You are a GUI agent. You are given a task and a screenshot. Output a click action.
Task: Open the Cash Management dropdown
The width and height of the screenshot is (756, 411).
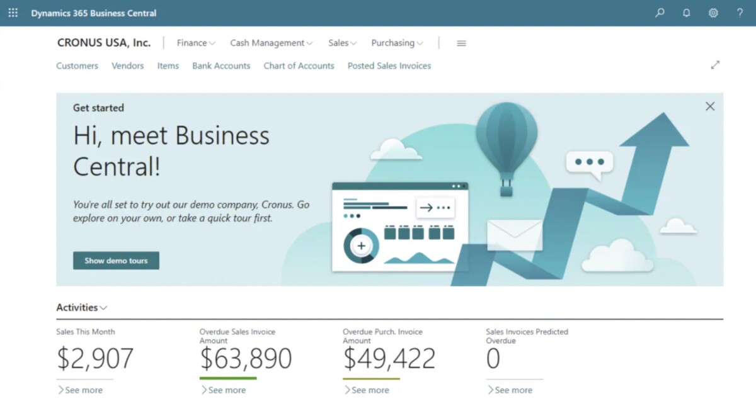271,43
